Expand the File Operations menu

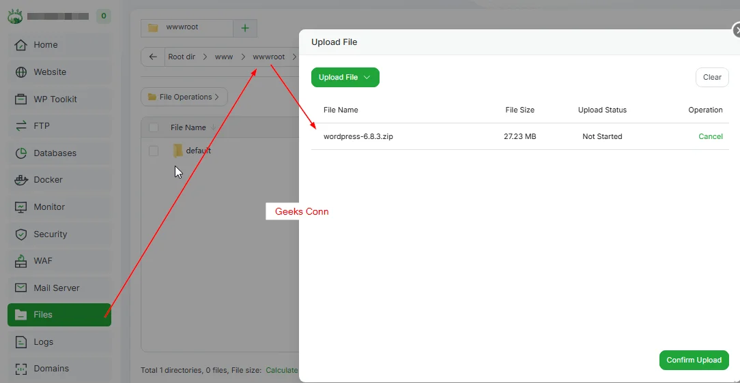(184, 97)
